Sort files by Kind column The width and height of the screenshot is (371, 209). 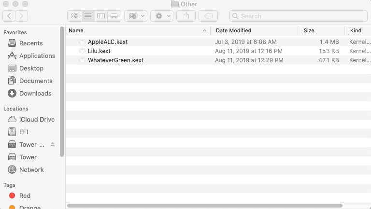(x=356, y=30)
